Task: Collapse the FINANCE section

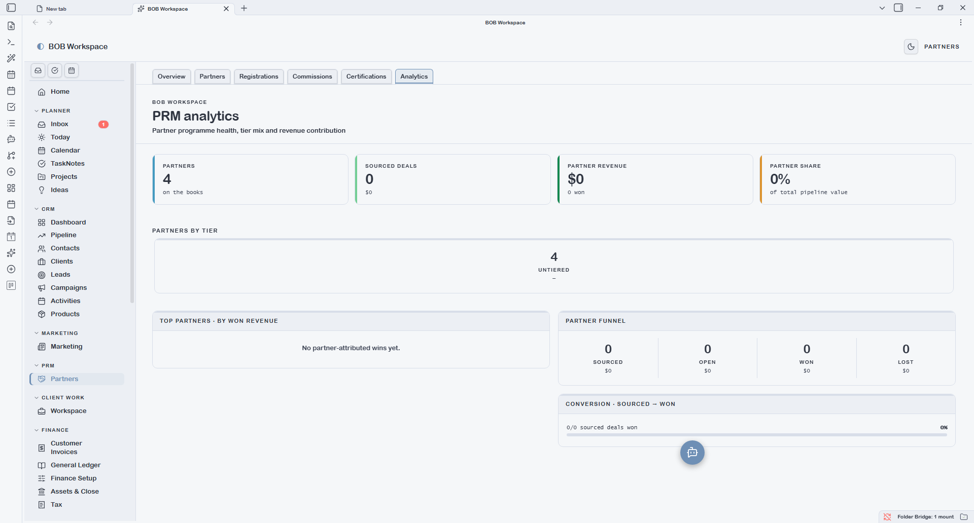Action: [x=51, y=430]
